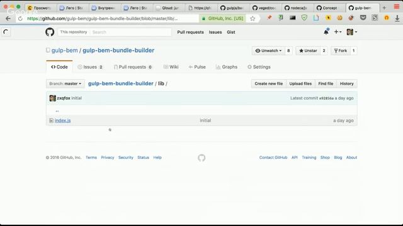The height and width of the screenshot is (226, 403).
Task: Open a new browser tab
Action: (x=384, y=8)
